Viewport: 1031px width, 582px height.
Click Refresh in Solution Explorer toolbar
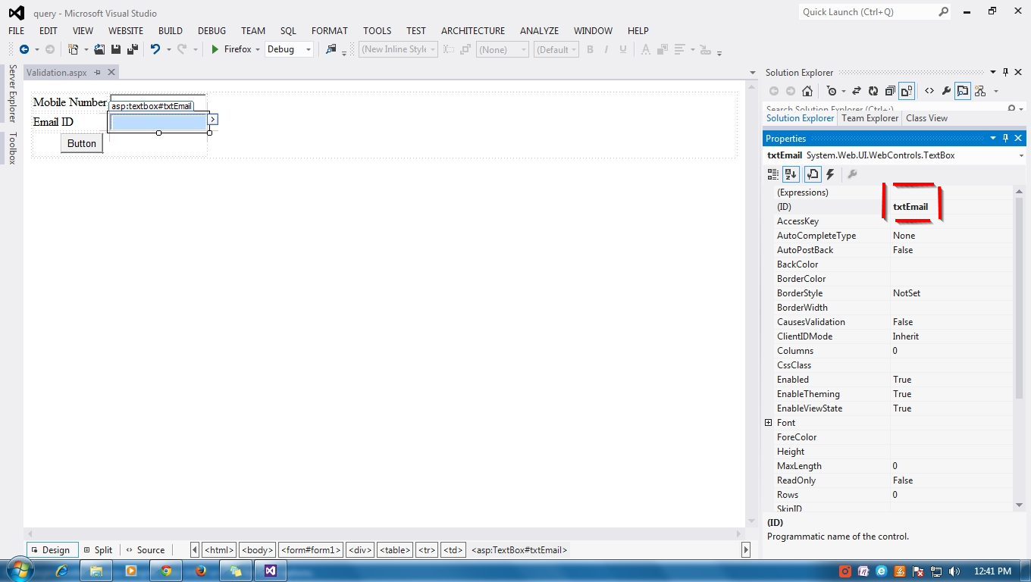point(873,90)
